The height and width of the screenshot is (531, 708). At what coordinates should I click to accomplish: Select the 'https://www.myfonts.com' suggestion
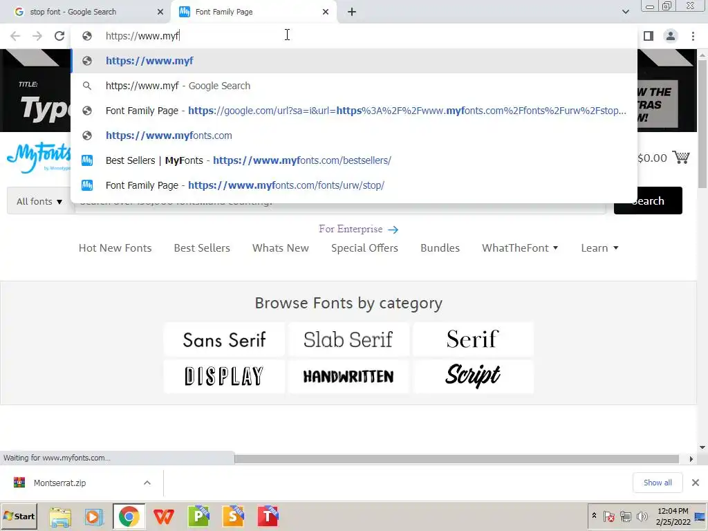tap(354, 136)
